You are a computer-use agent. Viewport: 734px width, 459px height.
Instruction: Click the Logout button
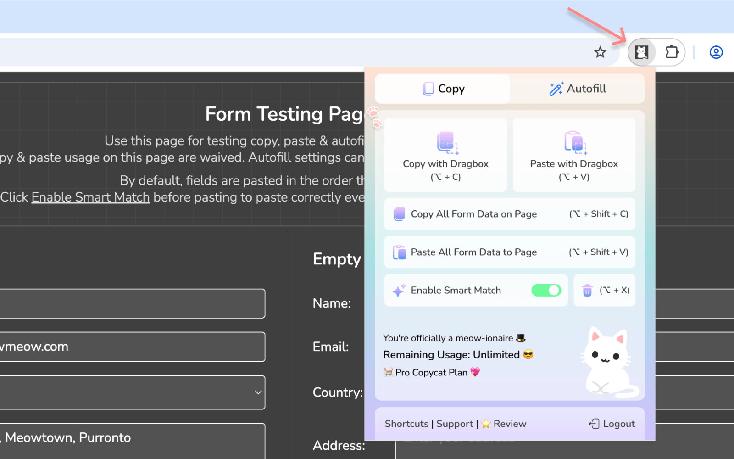point(612,424)
